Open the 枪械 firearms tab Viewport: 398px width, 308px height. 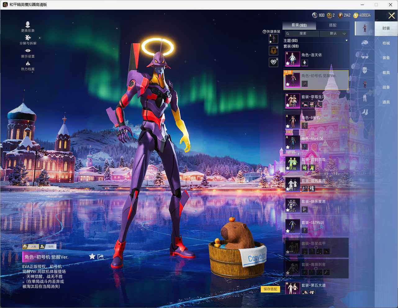click(386, 43)
